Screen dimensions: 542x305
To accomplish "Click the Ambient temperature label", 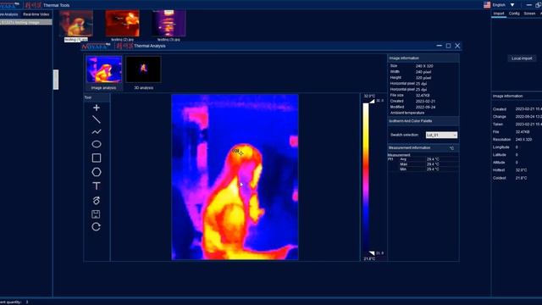I will click(x=407, y=113).
